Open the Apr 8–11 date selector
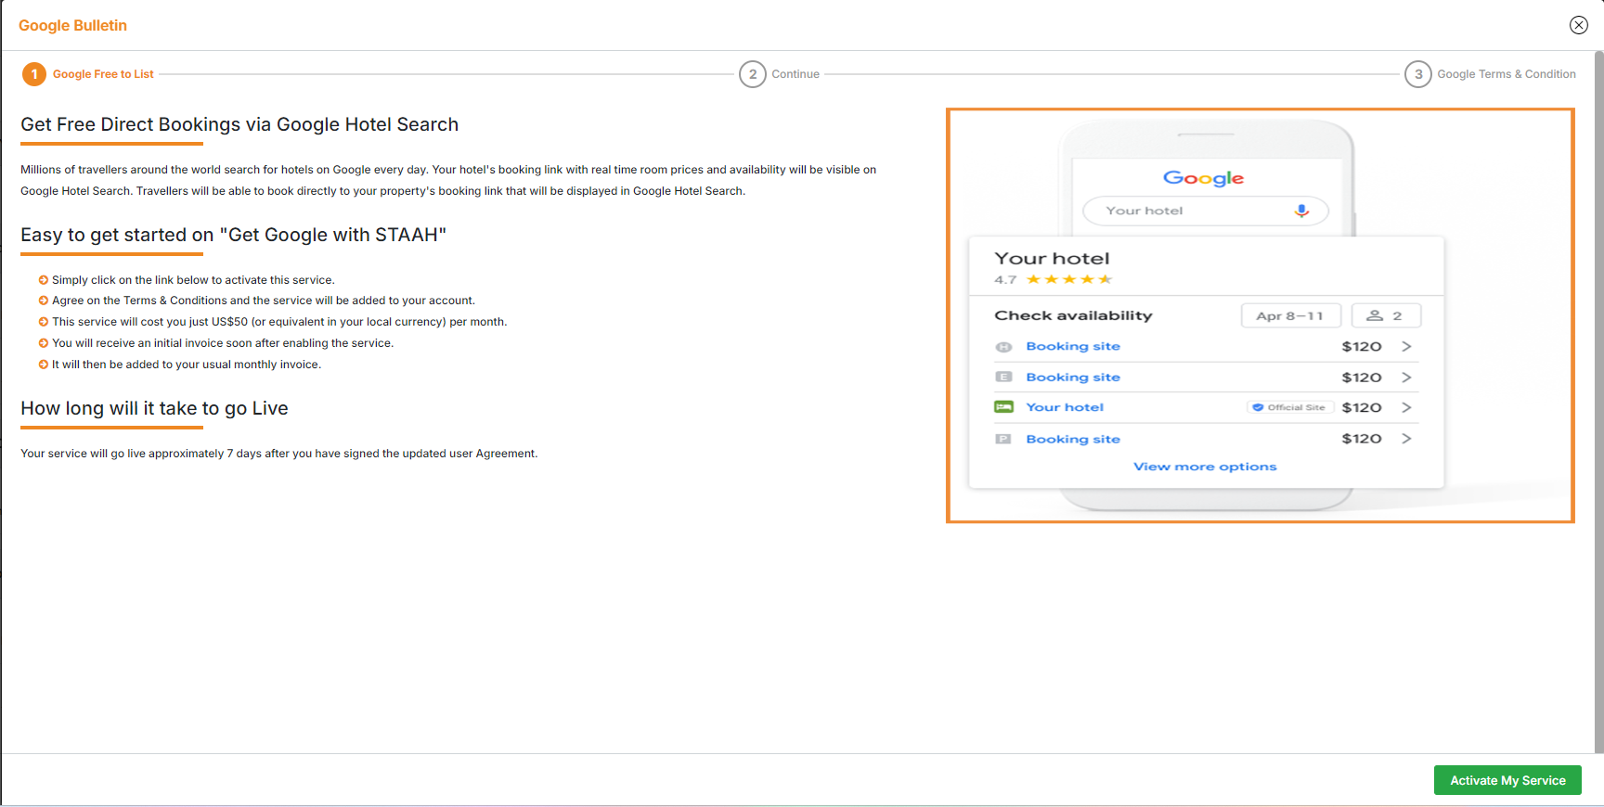1604x807 pixels. [x=1290, y=315]
